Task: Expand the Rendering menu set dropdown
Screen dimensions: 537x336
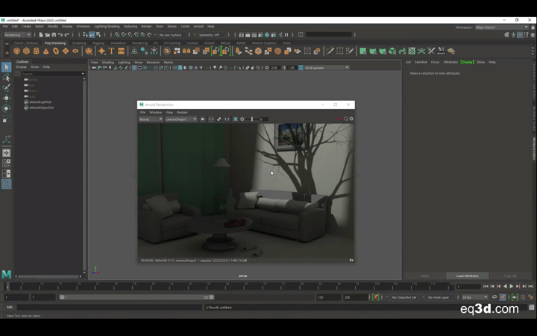Action: (x=17, y=34)
